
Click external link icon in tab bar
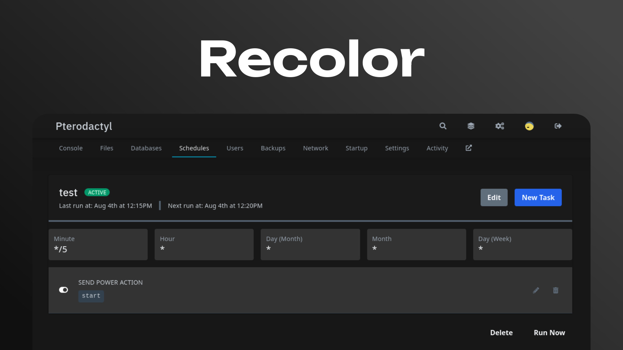[469, 148]
